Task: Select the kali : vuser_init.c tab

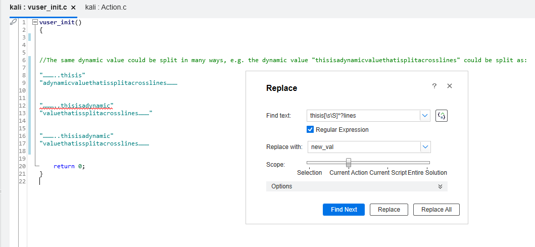Action: pos(38,7)
